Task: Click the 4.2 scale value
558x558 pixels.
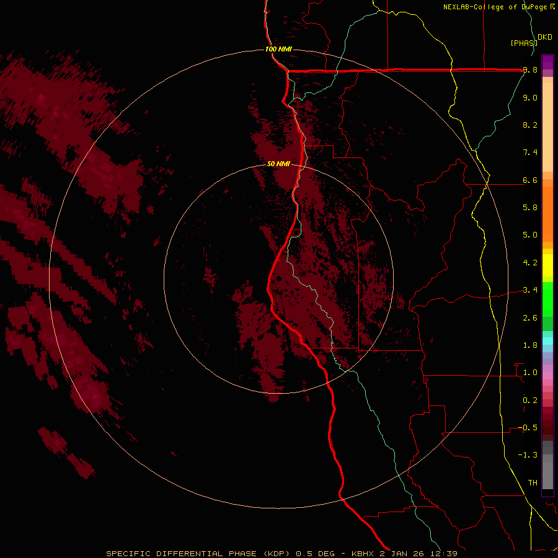Action: 530,263
